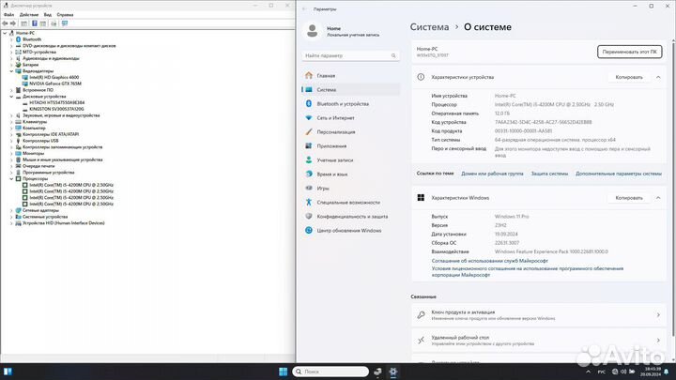The width and height of the screenshot is (676, 380).
Task: Open Соглашение об использовании служб Майкрософт link
Action: (490, 261)
